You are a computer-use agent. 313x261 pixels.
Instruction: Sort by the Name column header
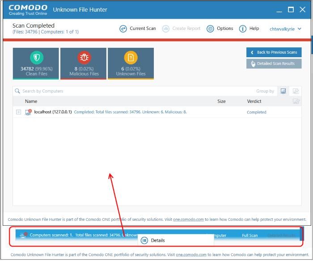pyautogui.click(x=31, y=101)
